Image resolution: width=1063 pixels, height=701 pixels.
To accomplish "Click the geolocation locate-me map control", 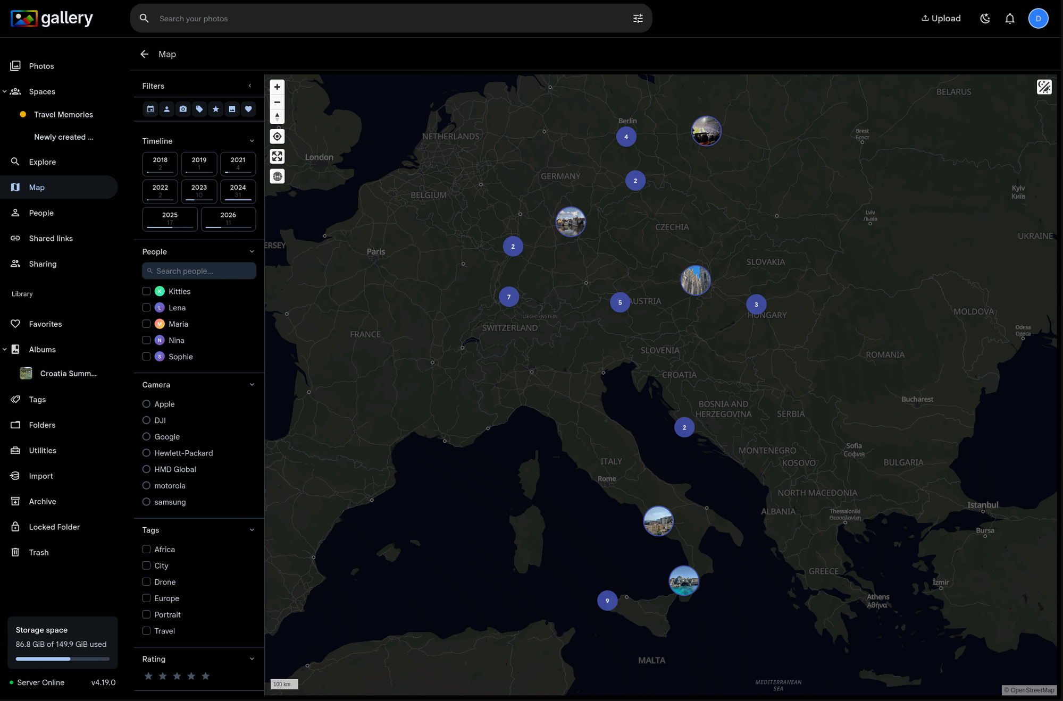I will [x=277, y=136].
